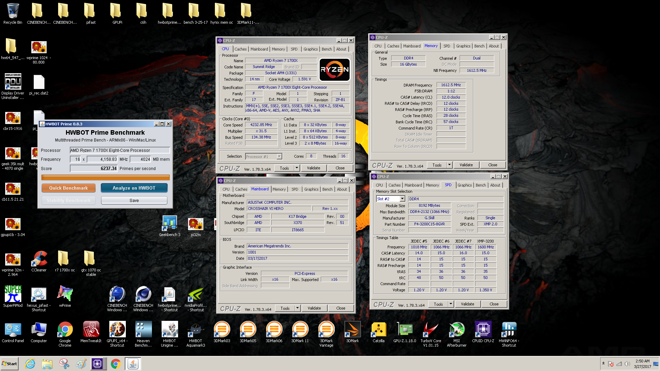Image resolution: width=660 pixels, height=371 pixels.
Task: Open the network icon in the system tray
Action: (x=619, y=364)
